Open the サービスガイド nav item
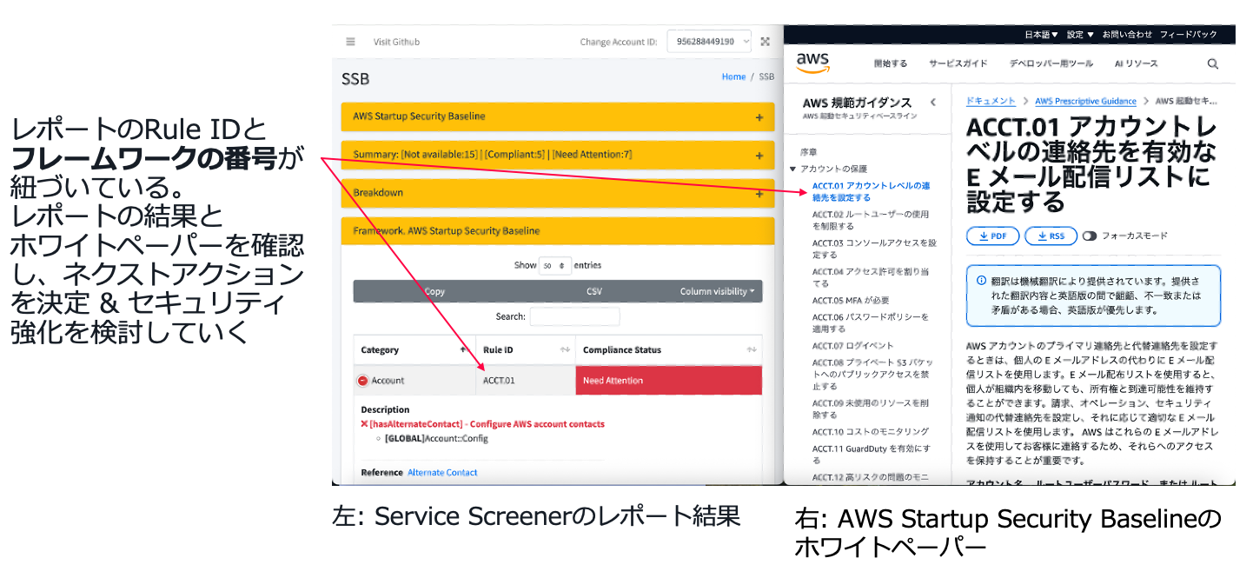This screenshot has height=578, width=1253. [x=958, y=64]
